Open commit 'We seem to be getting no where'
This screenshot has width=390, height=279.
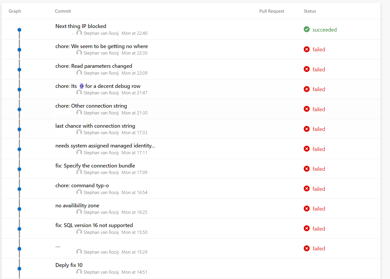click(x=101, y=46)
